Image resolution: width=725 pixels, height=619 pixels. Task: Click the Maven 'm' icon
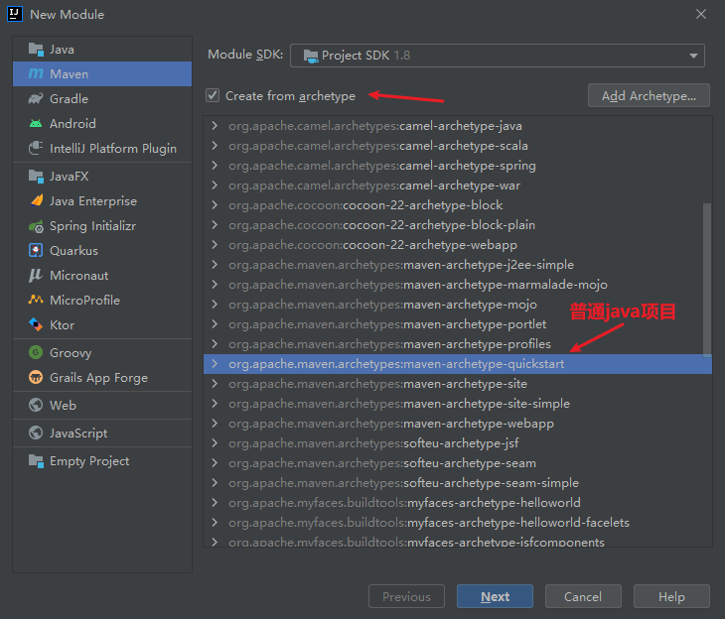[36, 74]
